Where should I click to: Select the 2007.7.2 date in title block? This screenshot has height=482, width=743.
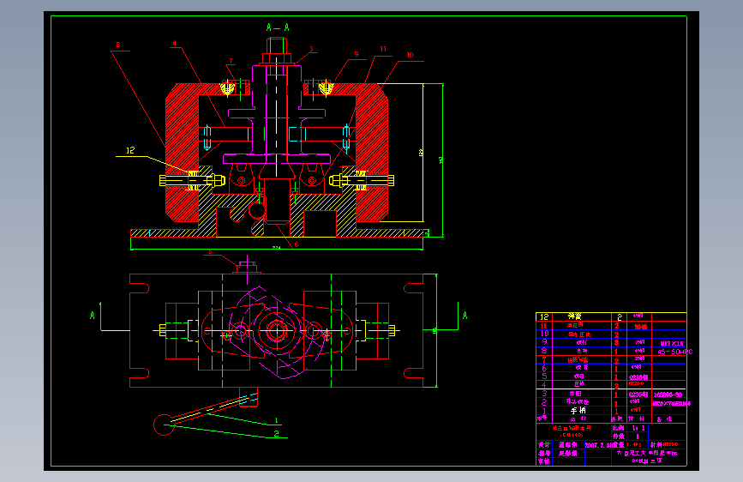[x=597, y=445]
